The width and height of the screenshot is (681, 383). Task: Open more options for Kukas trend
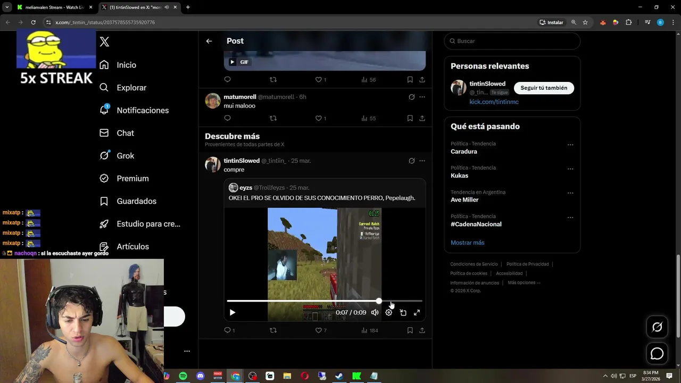tap(570, 169)
